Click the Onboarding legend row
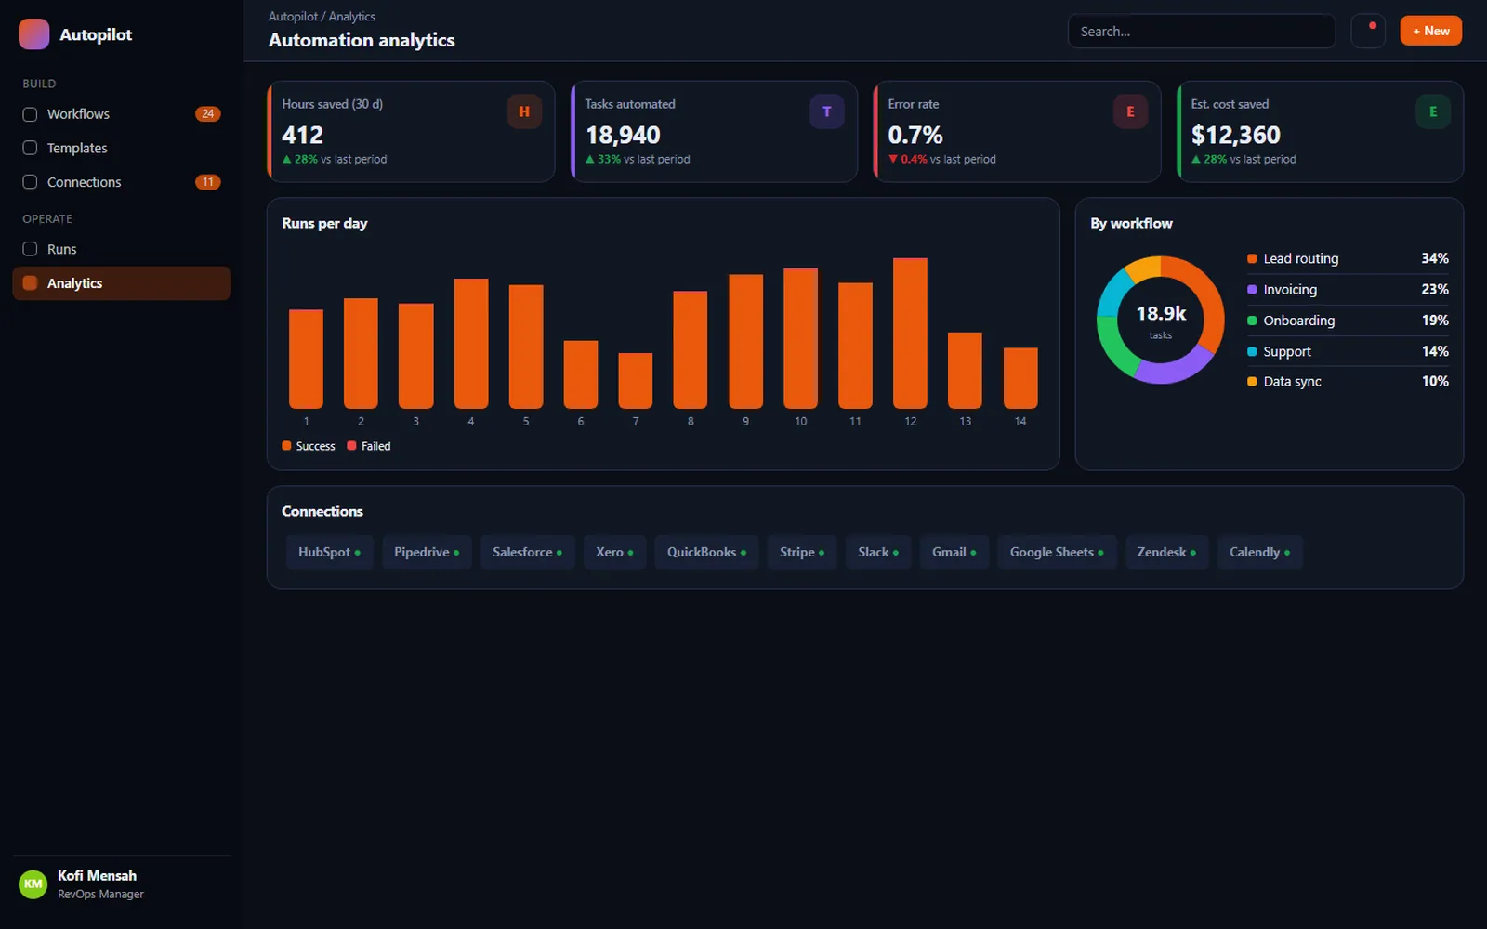This screenshot has height=929, width=1487. point(1348,321)
